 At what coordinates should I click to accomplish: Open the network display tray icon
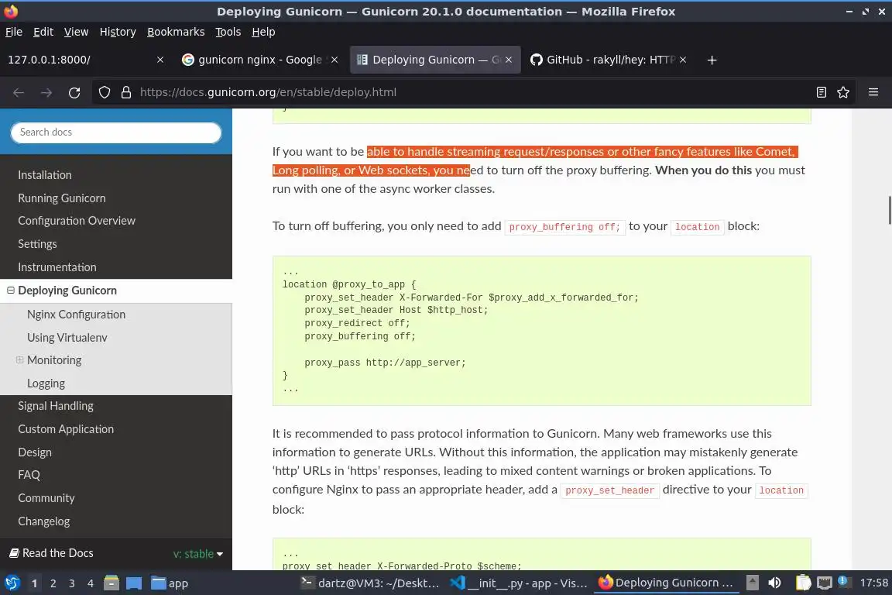tap(824, 583)
